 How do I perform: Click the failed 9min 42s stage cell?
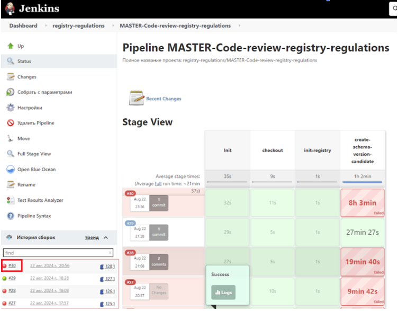point(363,291)
